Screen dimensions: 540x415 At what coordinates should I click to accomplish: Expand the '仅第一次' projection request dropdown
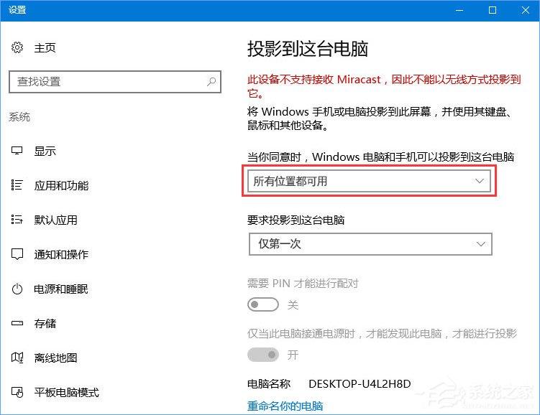tap(370, 244)
